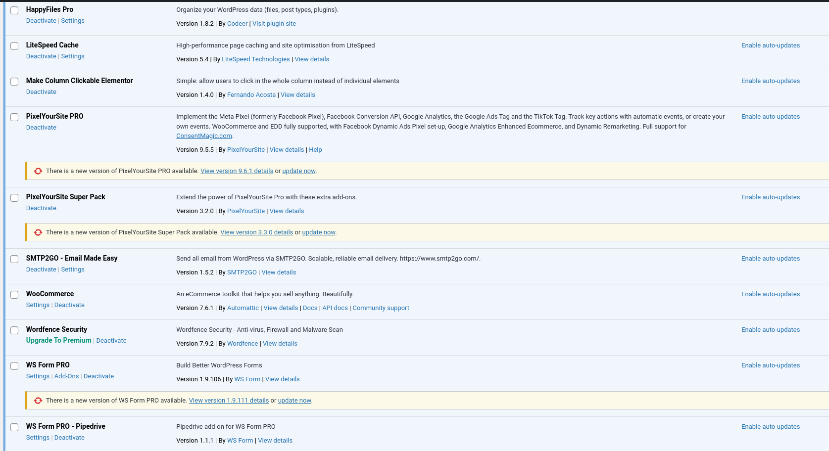Open WooCommerce API docs link
This screenshot has width=829, height=451.
pos(335,308)
